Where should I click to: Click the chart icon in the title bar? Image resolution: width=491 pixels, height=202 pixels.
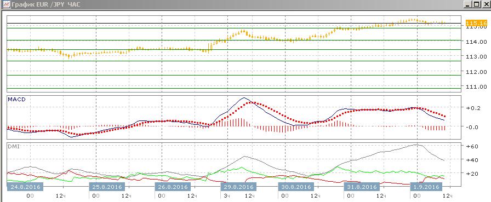pos(6,4)
